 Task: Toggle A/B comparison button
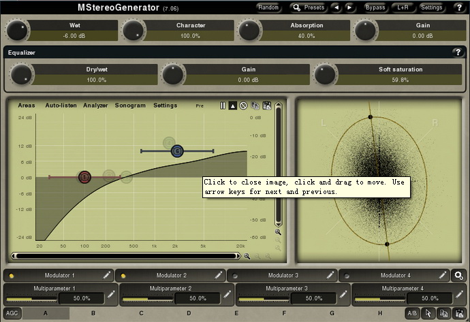(x=412, y=313)
